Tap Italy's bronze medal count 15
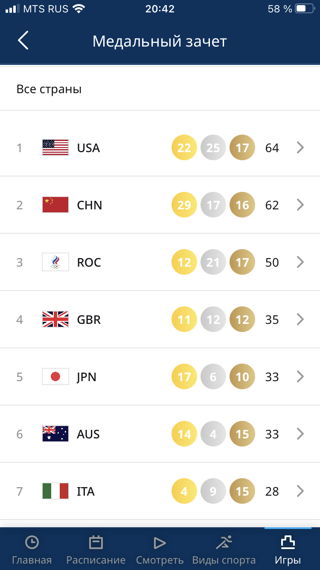320x570 pixels. (x=242, y=491)
